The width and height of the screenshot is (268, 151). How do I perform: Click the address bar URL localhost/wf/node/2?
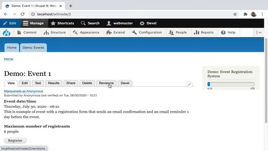[54, 14]
